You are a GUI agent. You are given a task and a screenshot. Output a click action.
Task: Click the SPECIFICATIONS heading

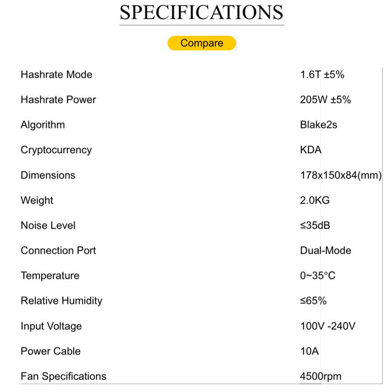(x=201, y=12)
